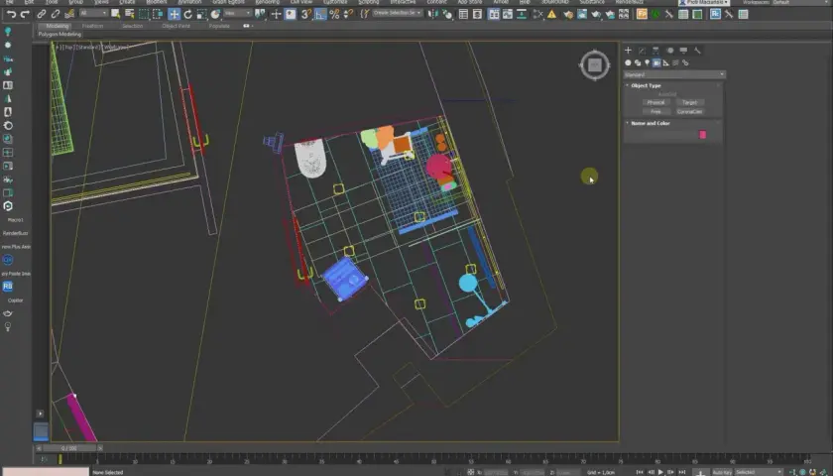
Task: Toggle the Percent Snap button
Action: [x=335, y=14]
